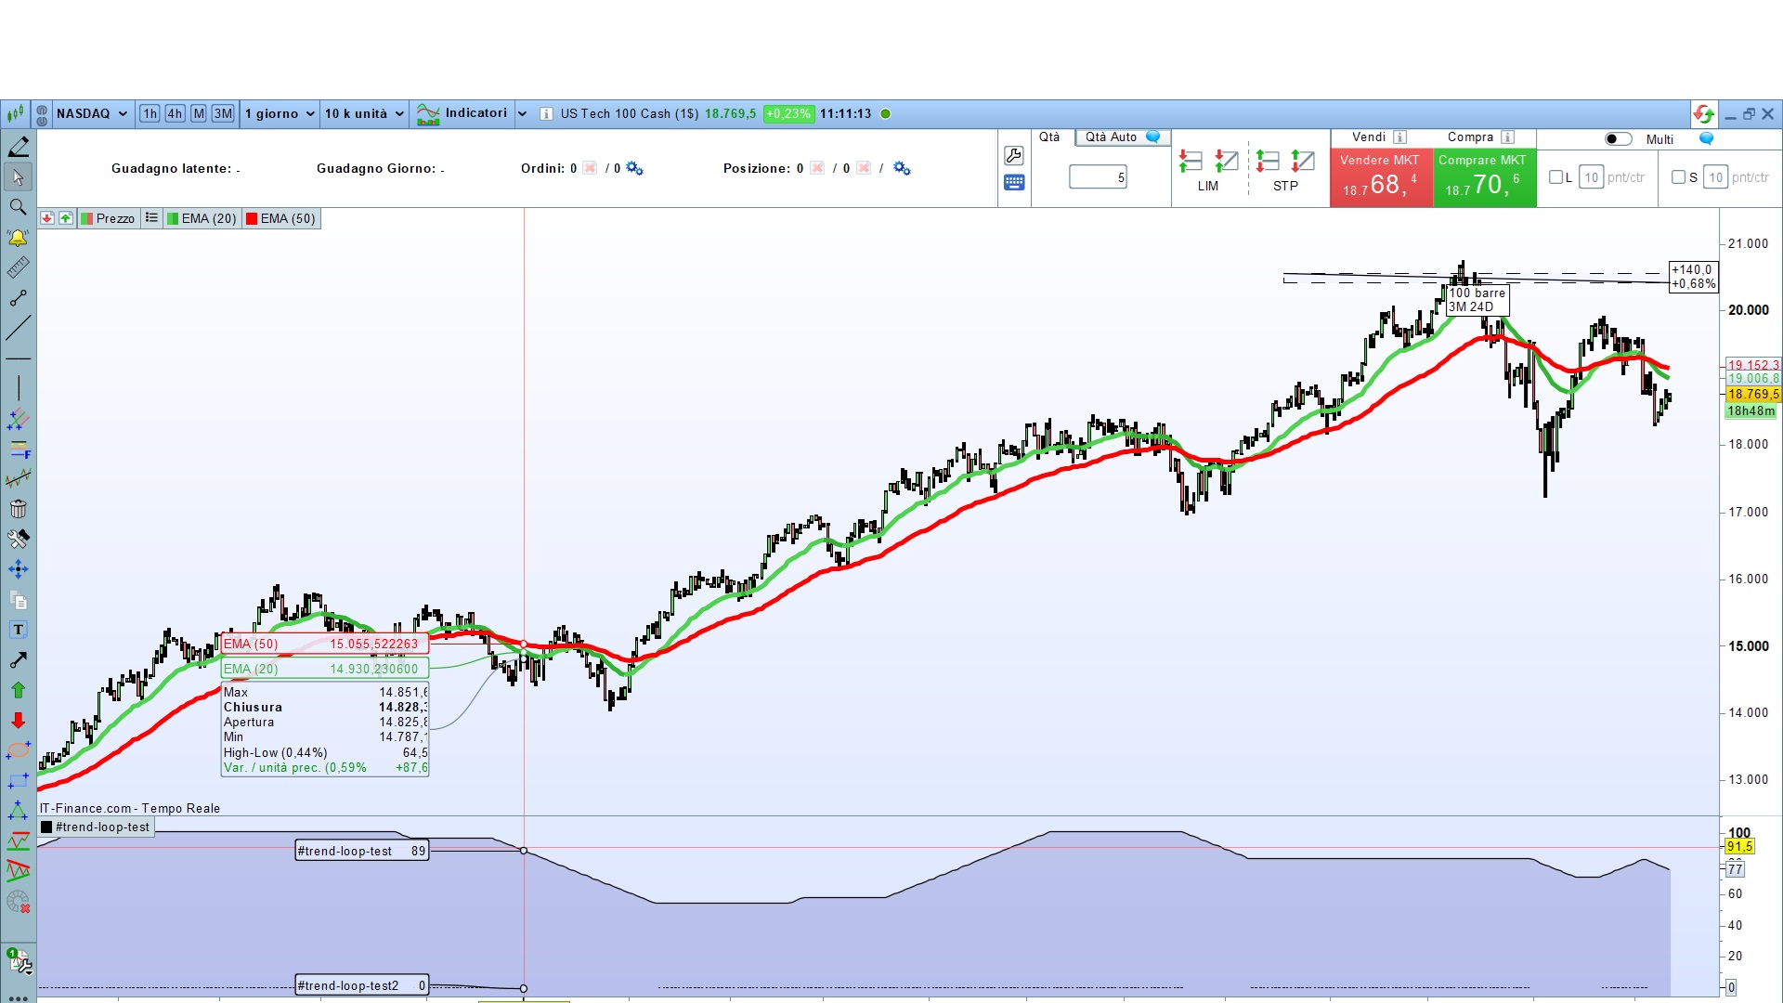This screenshot has height=1003, width=1783.
Task: Select the pencil drawing tool
Action: (18, 147)
